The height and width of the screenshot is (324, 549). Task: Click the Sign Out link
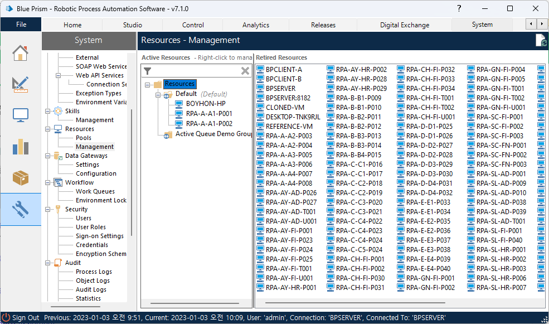click(26, 318)
